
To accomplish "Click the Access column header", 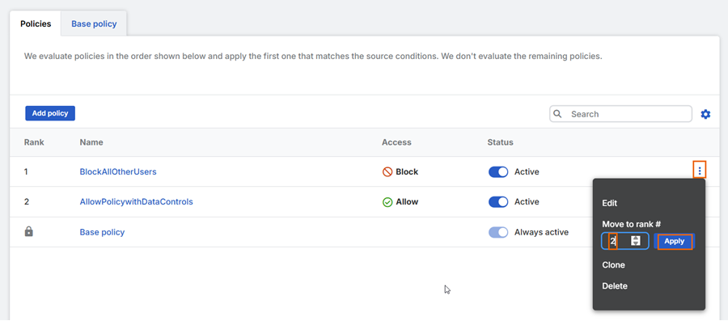I will point(396,142).
